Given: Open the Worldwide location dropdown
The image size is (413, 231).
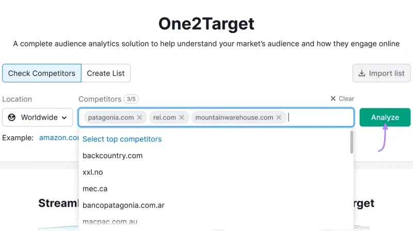Looking at the screenshot, I should [37, 118].
